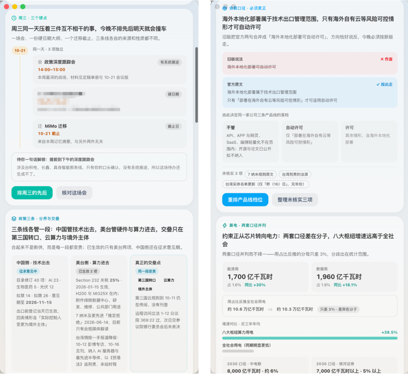Click the +39.5% growth value
The image size is (408, 374).
[389, 332]
